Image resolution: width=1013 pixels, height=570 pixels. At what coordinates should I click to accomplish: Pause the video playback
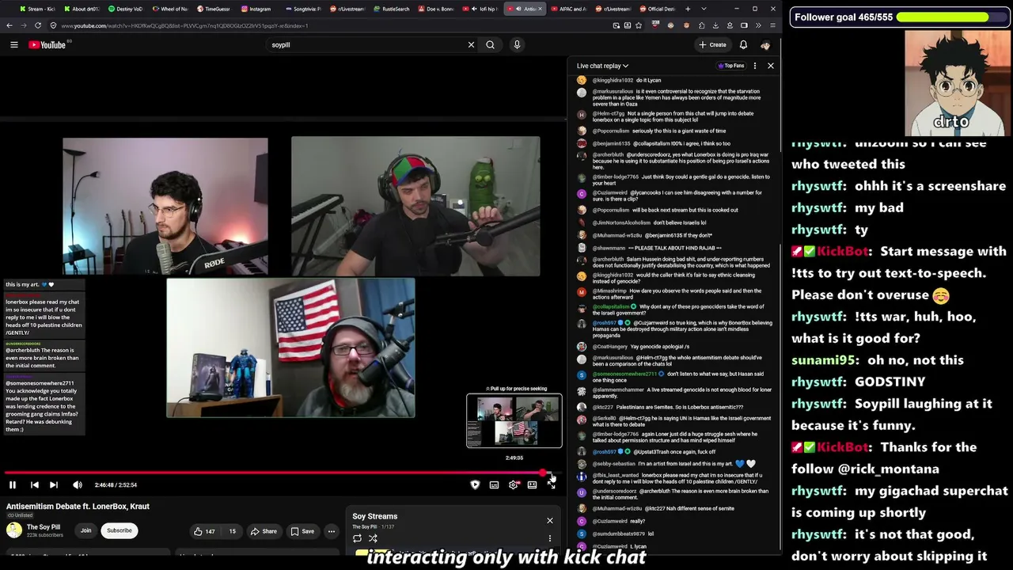pyautogui.click(x=13, y=484)
